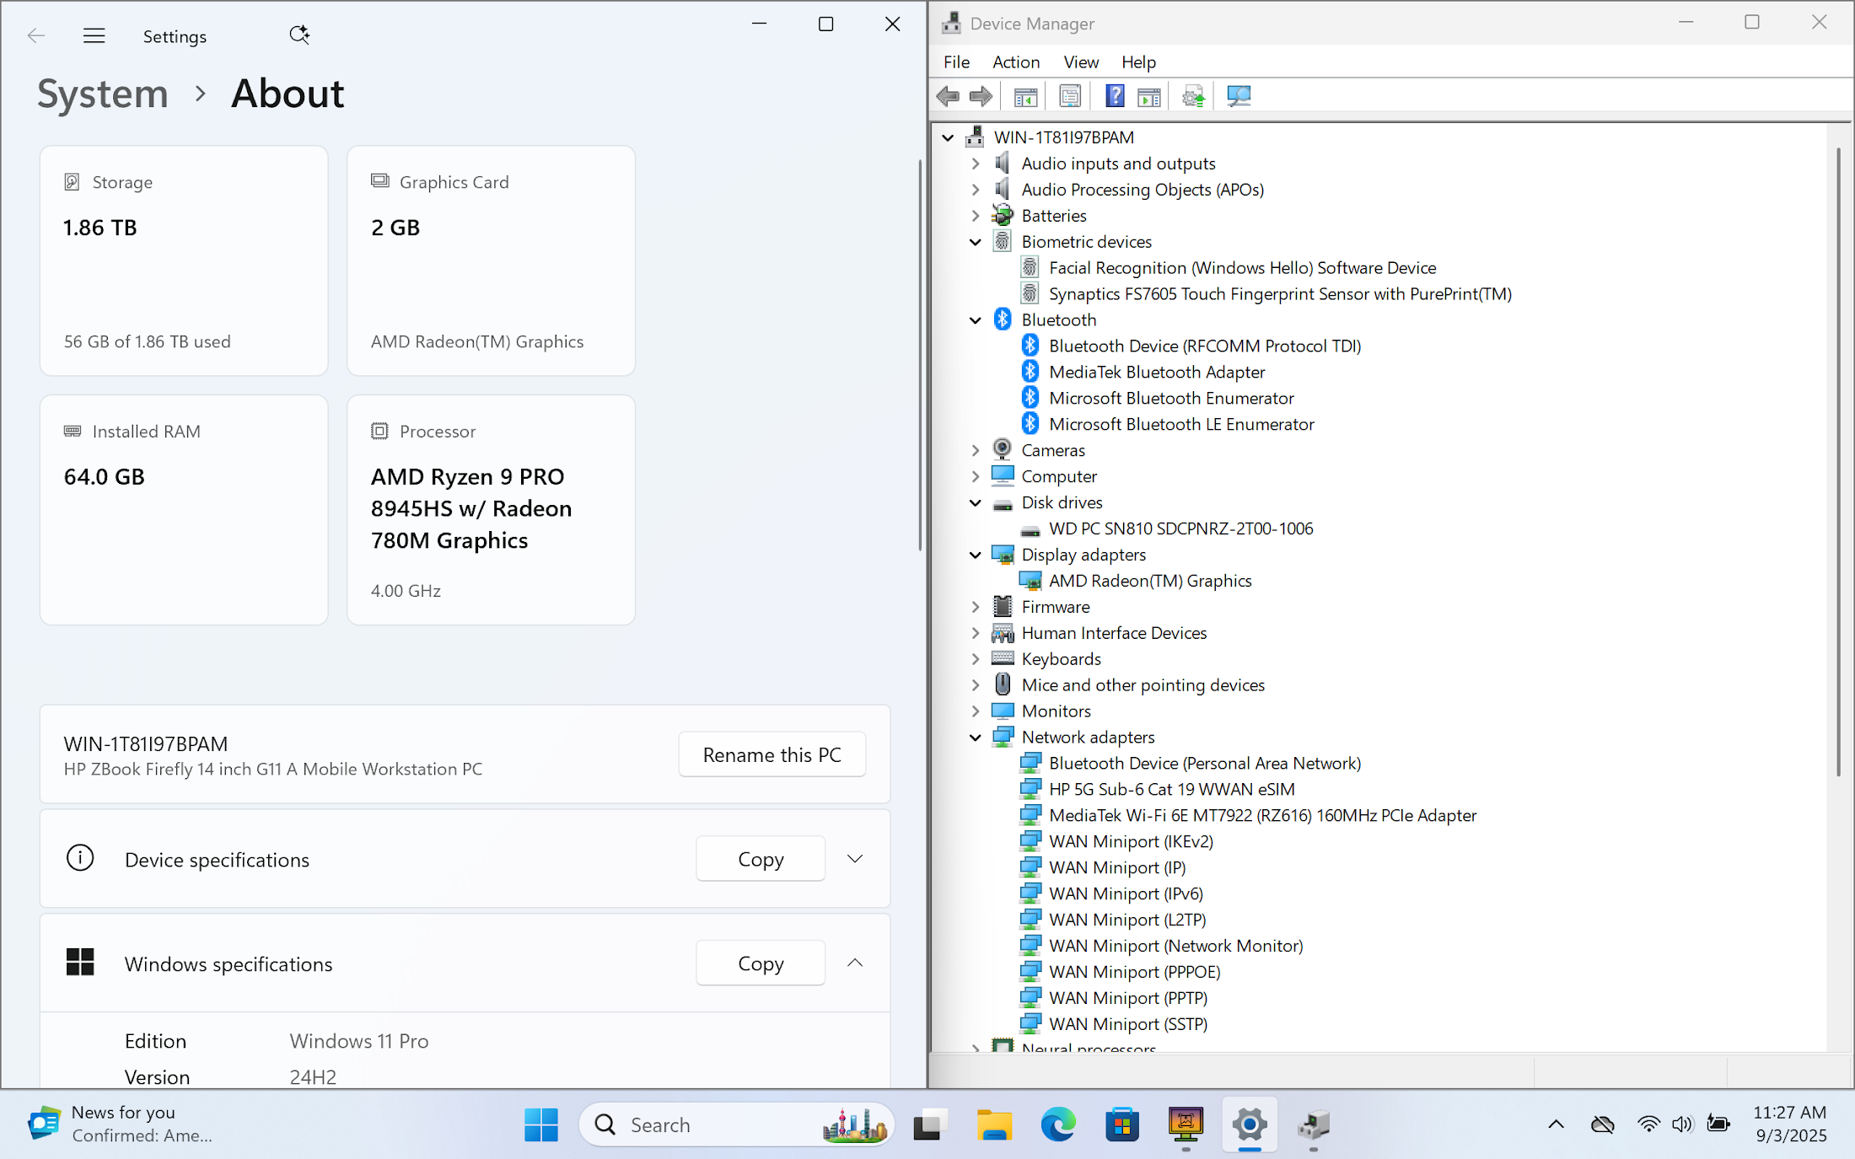Open Wi-Fi network tray icon
1855x1159 pixels.
click(x=1648, y=1124)
